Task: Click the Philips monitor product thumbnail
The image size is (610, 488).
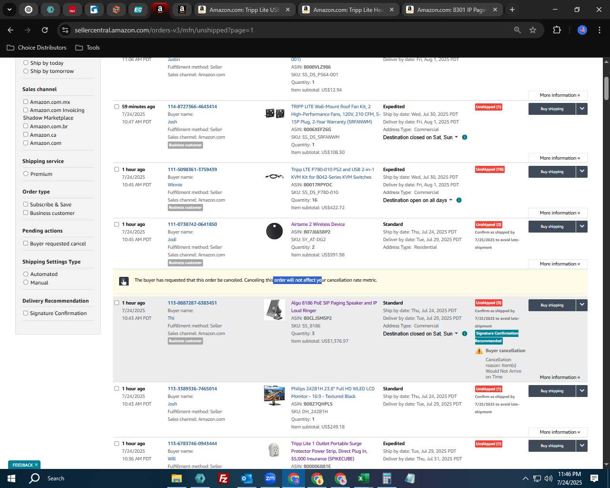Action: (274, 395)
